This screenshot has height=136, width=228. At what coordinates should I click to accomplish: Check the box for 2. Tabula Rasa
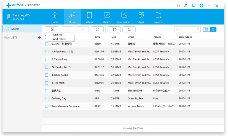tap(47, 59)
